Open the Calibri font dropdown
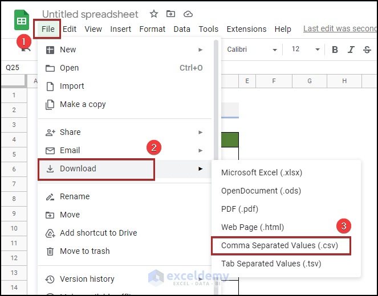 click(x=251, y=50)
